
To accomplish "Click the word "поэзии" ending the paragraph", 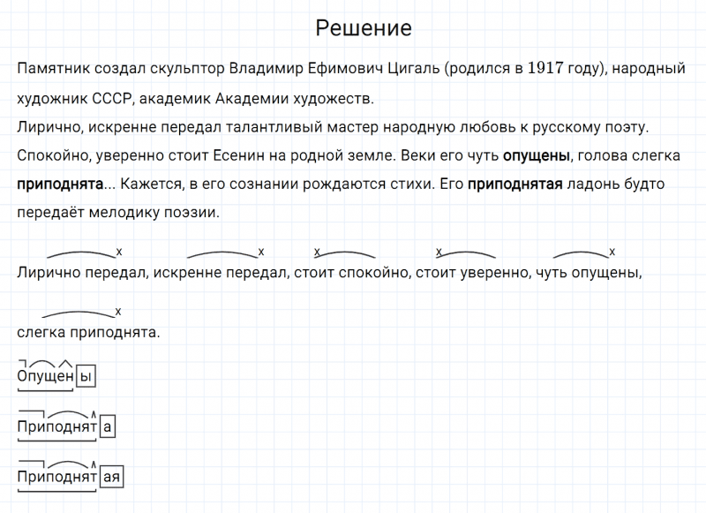I will point(191,214).
